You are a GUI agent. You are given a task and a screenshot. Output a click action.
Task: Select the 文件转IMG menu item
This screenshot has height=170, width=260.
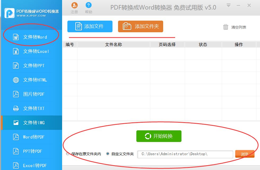coord(32,123)
